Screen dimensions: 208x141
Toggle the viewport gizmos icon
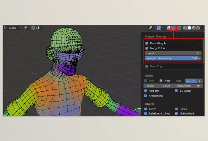(159, 28)
